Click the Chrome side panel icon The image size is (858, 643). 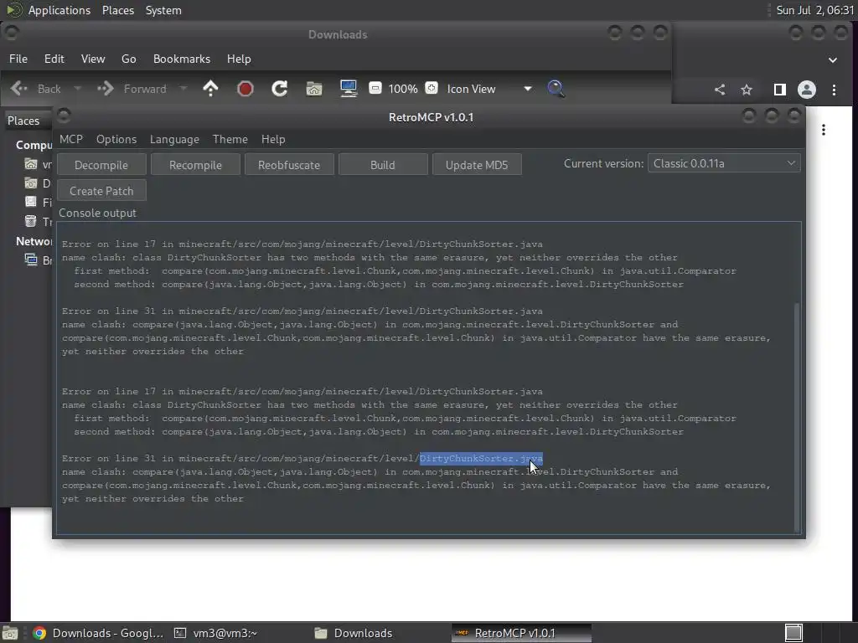pos(780,90)
